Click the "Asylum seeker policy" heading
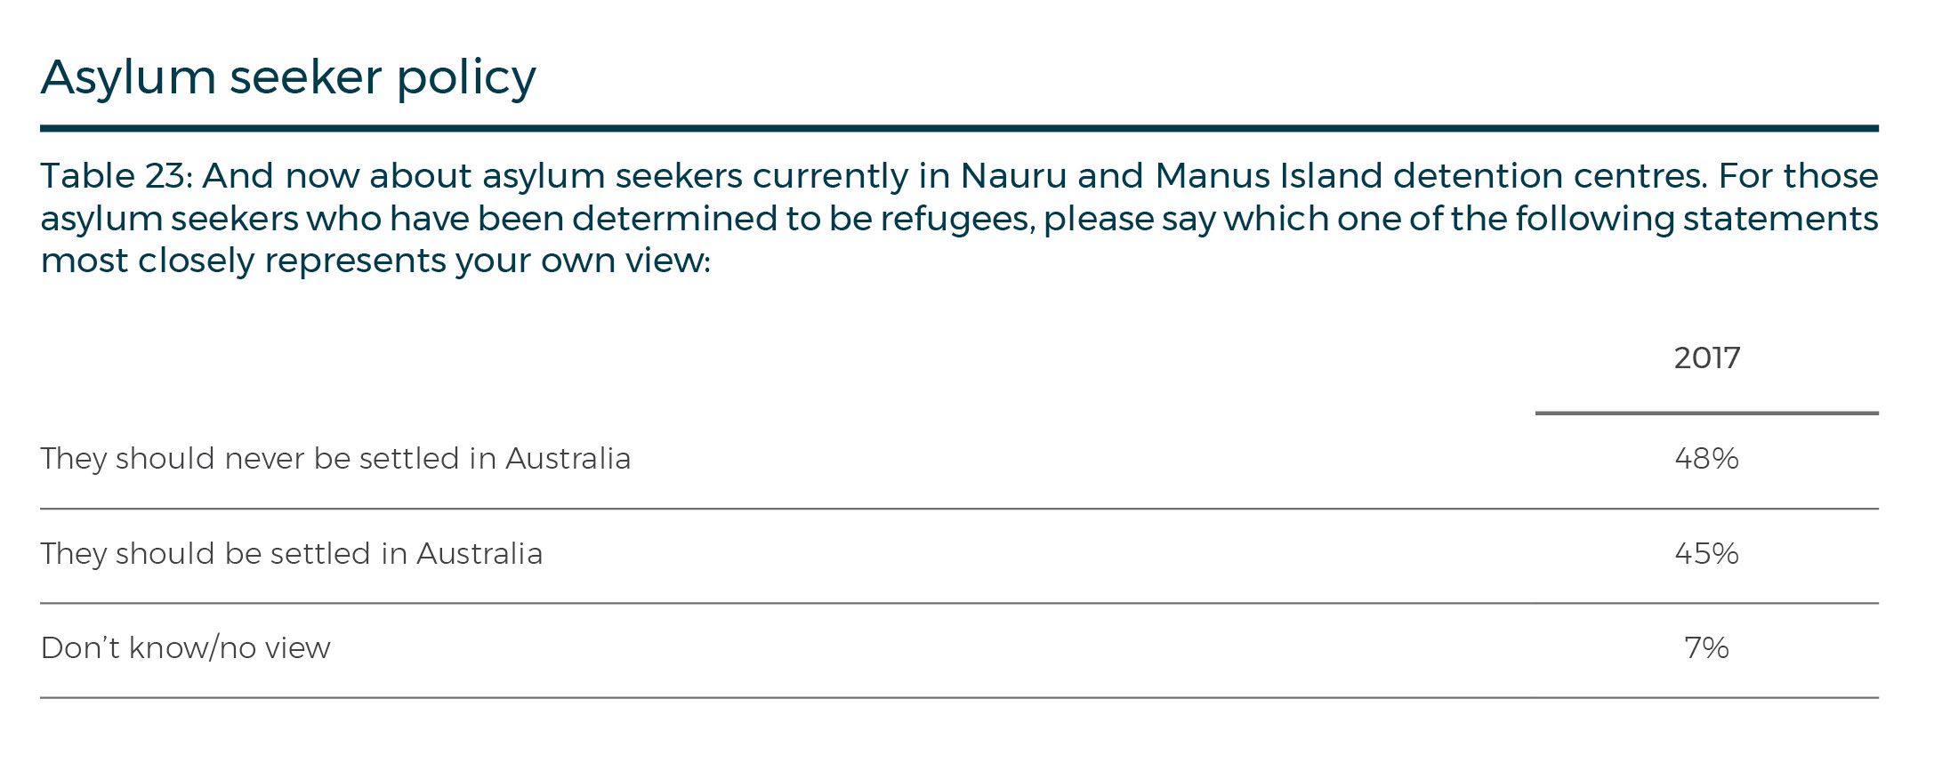This screenshot has height=771, width=1934. coord(288,77)
